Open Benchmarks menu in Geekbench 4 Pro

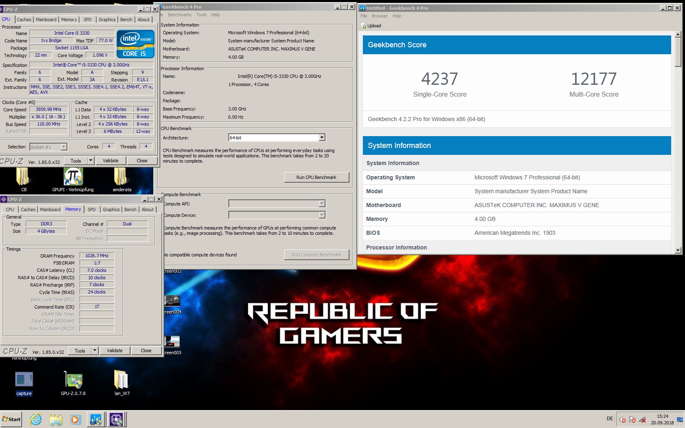(179, 15)
